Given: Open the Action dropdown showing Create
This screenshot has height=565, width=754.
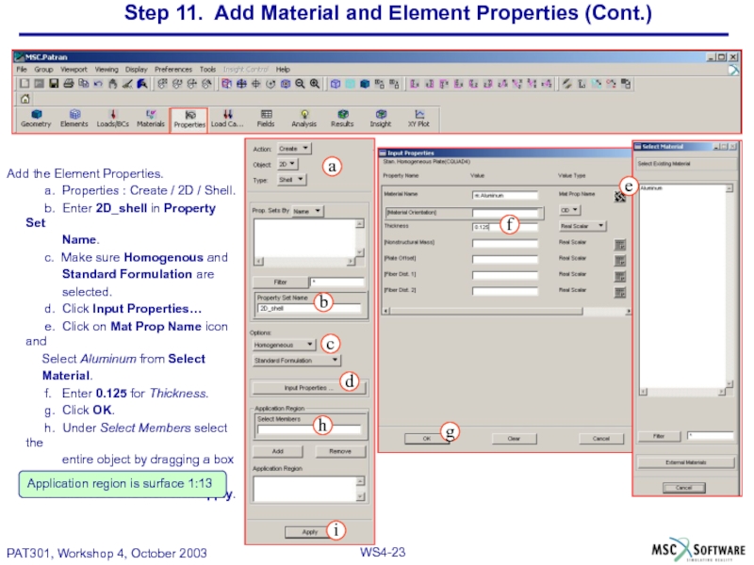Looking at the screenshot, I should [294, 149].
